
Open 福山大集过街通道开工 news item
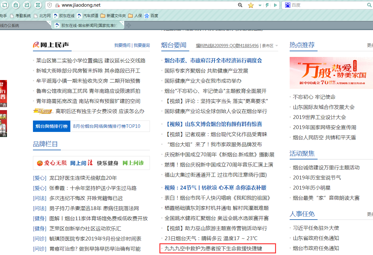(215, 175)
